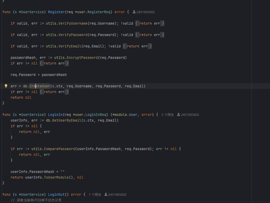Click the EncryptPassword function call
Screen dimensions: 270x203
point(82,58)
